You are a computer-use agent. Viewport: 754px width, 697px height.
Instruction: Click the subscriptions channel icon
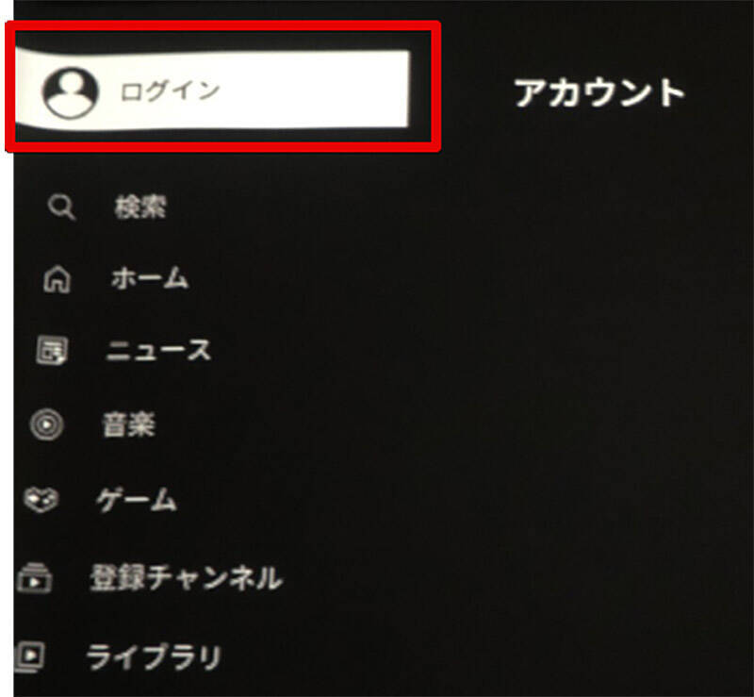[x=34, y=577]
